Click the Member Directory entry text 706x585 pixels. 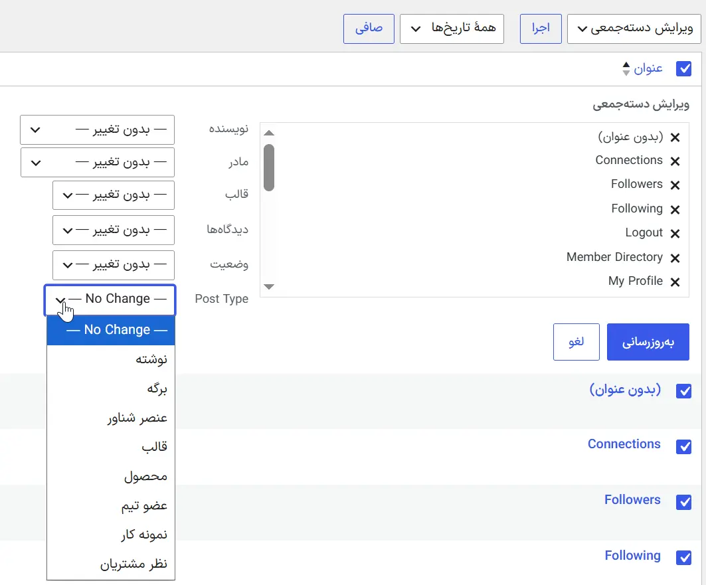[x=614, y=257]
